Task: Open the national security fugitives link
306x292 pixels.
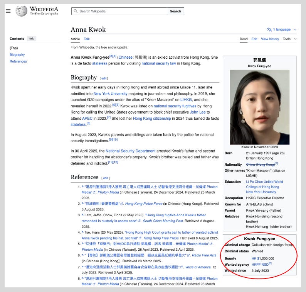Action: (175, 106)
